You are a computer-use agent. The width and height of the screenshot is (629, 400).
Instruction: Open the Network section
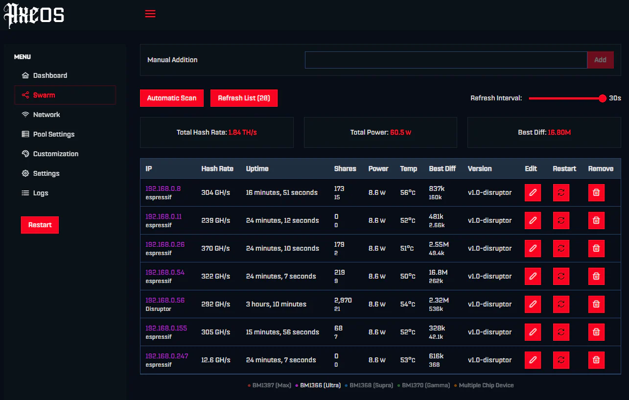(x=47, y=115)
